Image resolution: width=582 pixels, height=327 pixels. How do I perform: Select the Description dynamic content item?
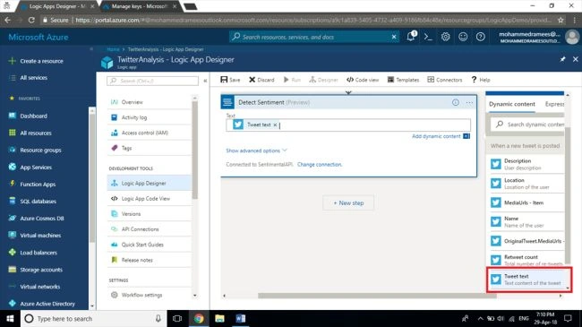coord(527,164)
